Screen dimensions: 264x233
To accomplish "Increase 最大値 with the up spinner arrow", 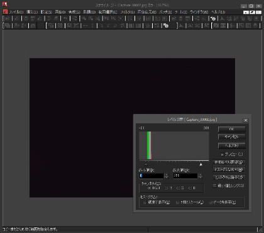I will pyautogui.click(x=201, y=175).
